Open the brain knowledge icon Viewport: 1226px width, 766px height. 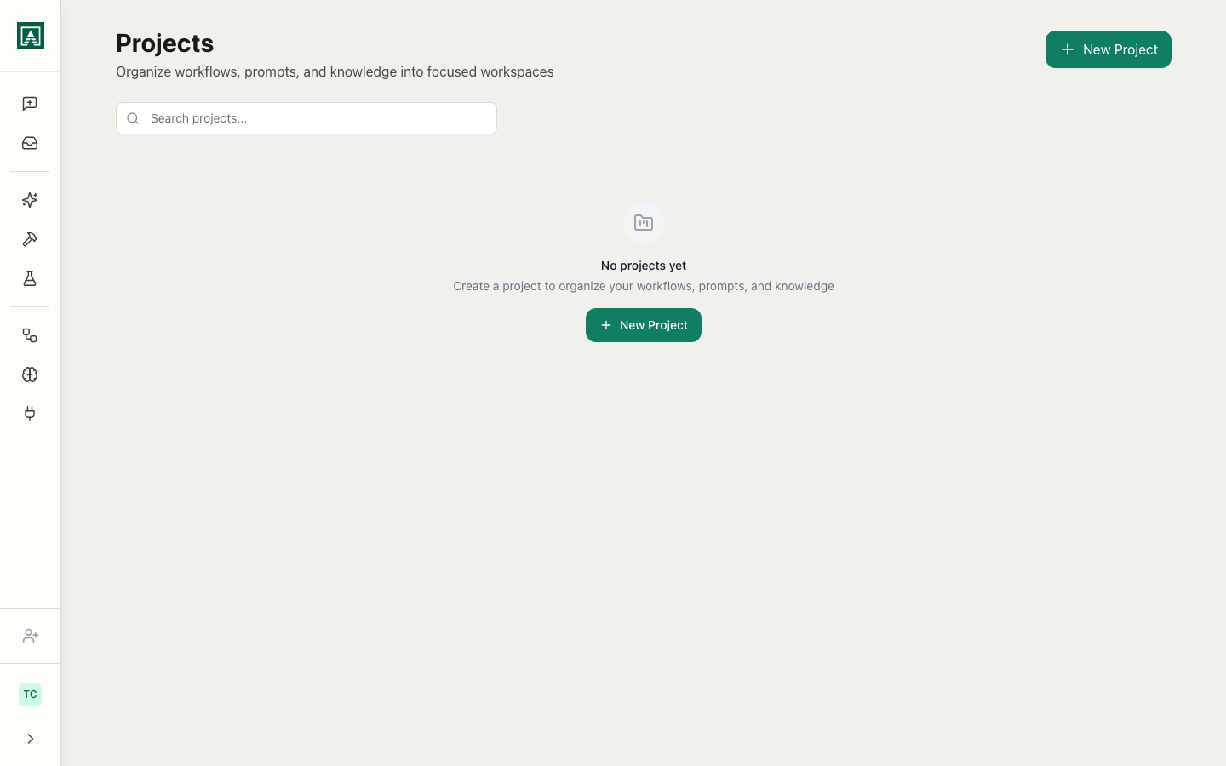click(30, 374)
